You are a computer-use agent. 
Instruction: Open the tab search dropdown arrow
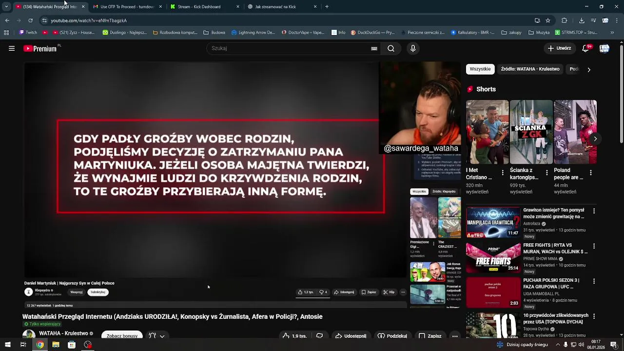point(6,7)
